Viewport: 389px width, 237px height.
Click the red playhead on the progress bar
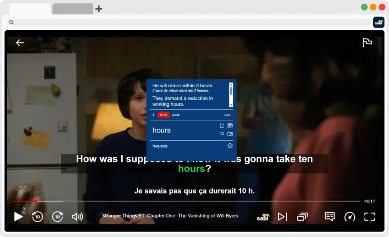(x=35, y=201)
